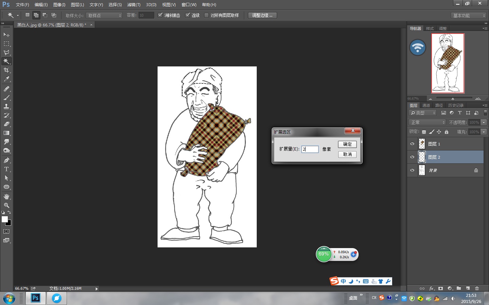Pick the Horizontal Type tool
Screen dimensions: 489x305
[6, 169]
